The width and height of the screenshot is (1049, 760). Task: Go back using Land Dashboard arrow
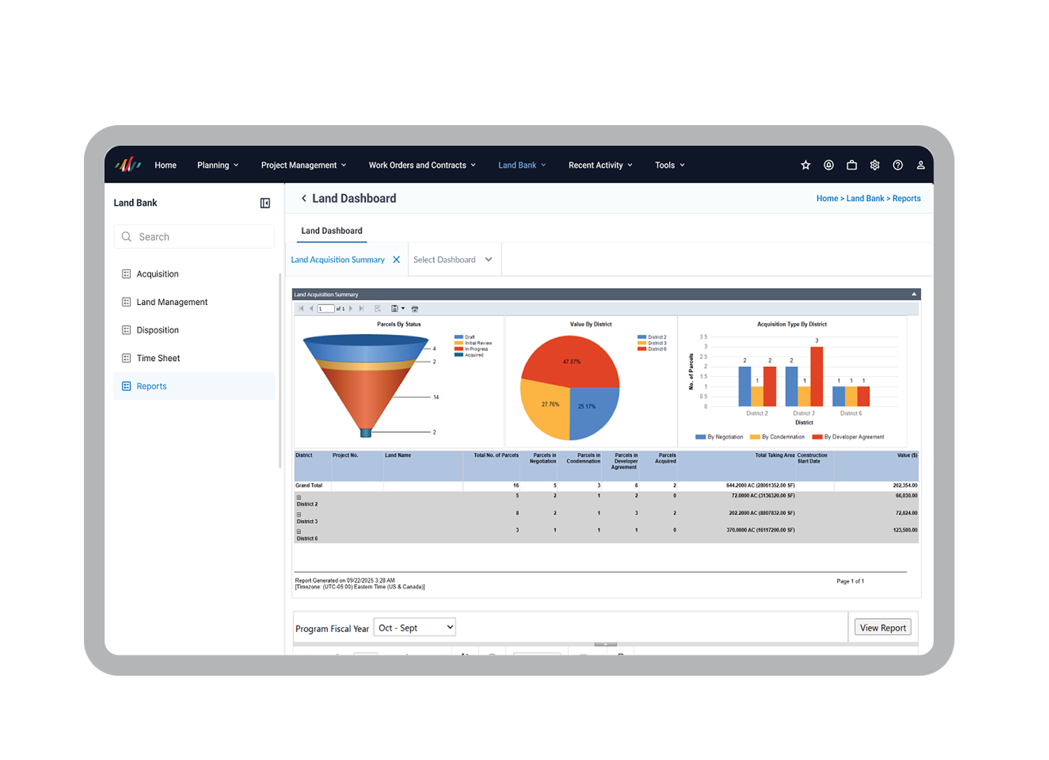point(304,199)
